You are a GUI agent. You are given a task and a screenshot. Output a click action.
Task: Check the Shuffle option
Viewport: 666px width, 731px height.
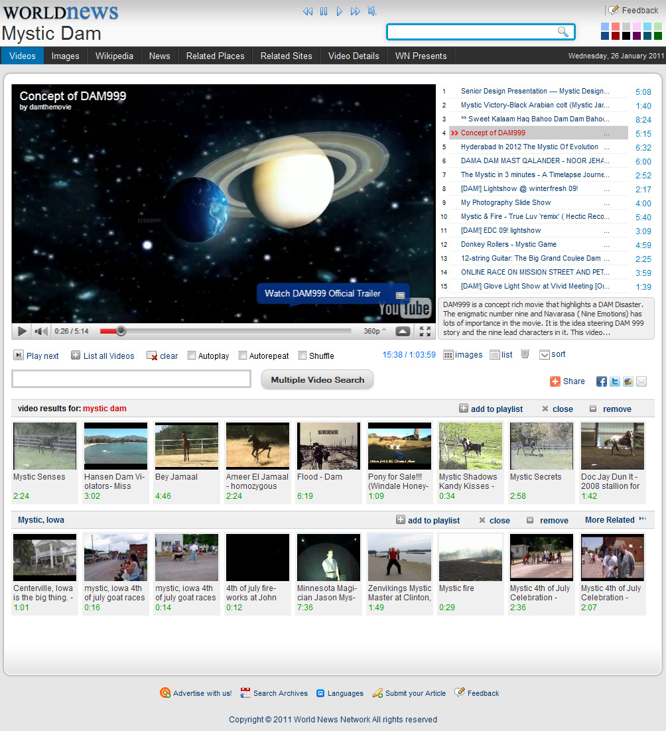pos(302,356)
